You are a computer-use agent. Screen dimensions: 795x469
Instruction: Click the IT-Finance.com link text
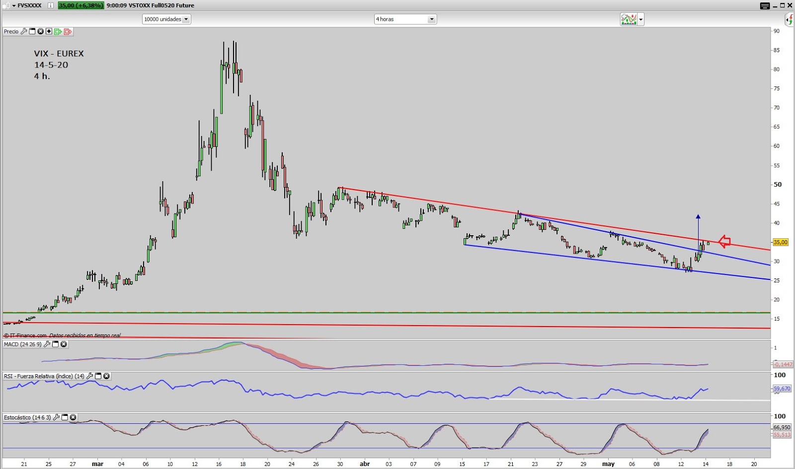(28, 335)
